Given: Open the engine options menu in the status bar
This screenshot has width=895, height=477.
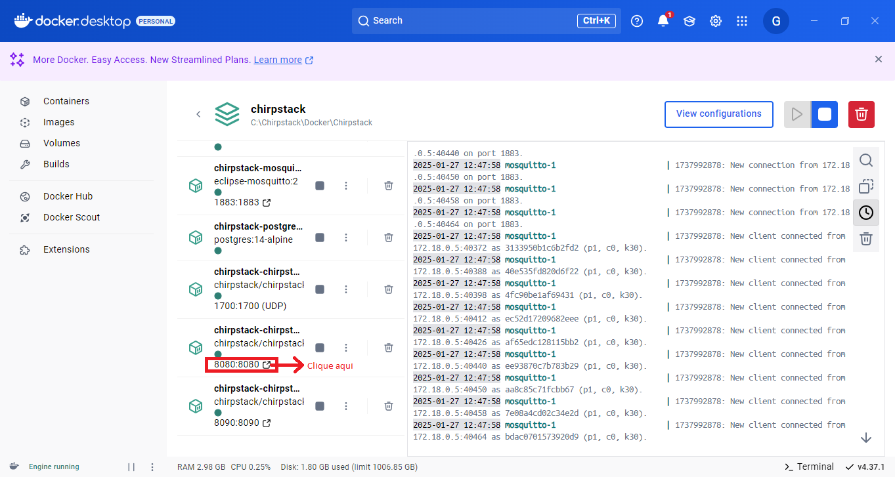Looking at the screenshot, I should [x=152, y=467].
